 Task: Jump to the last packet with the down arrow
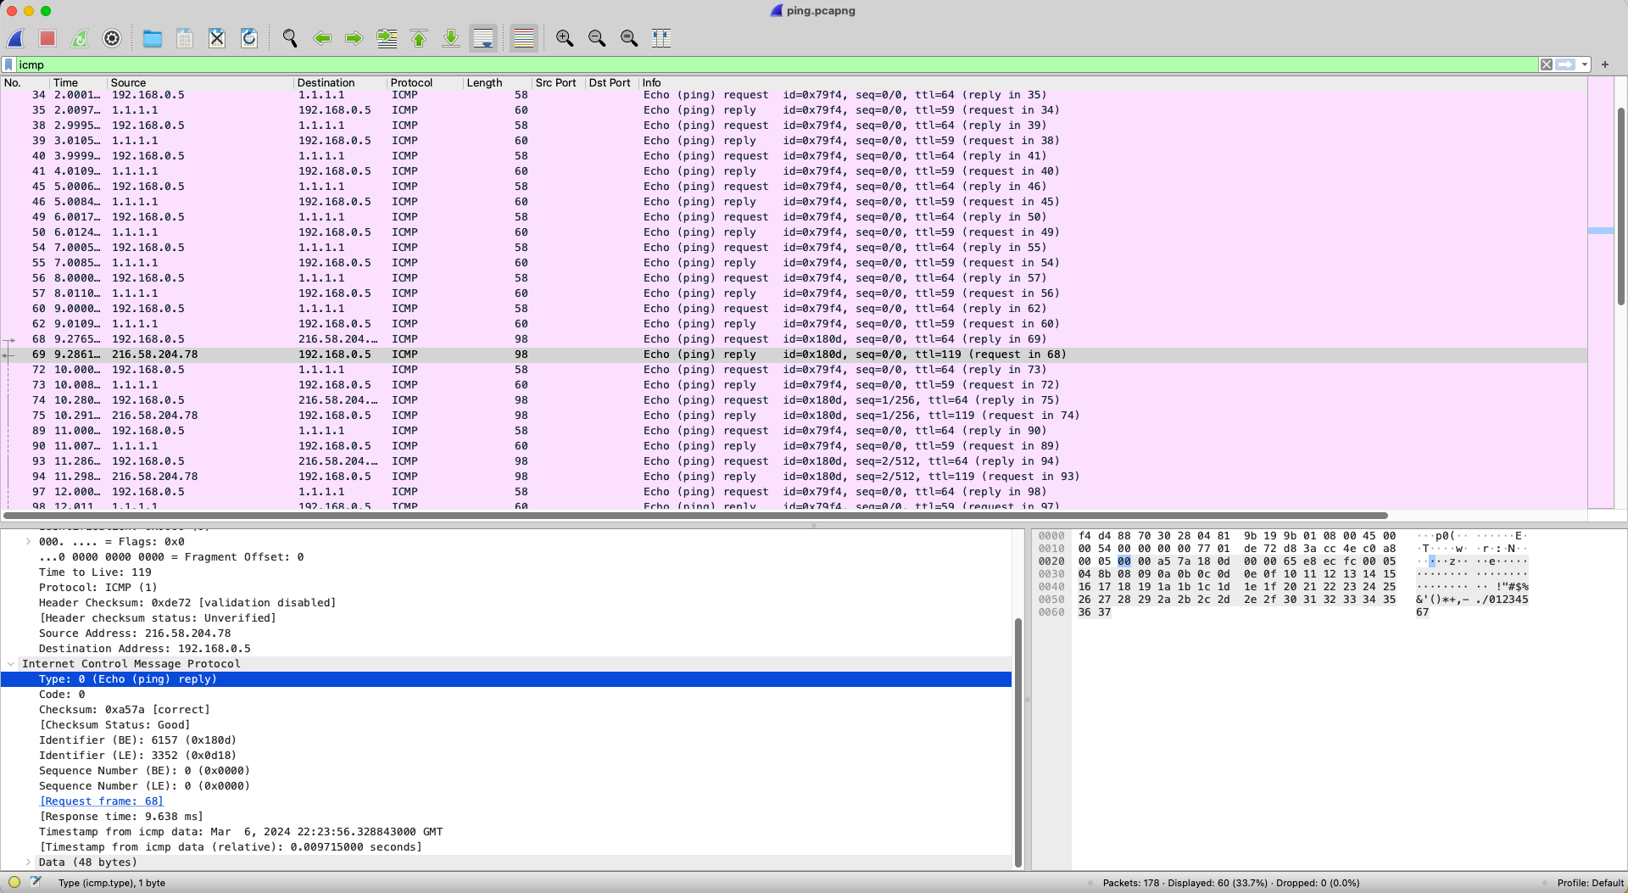point(451,38)
